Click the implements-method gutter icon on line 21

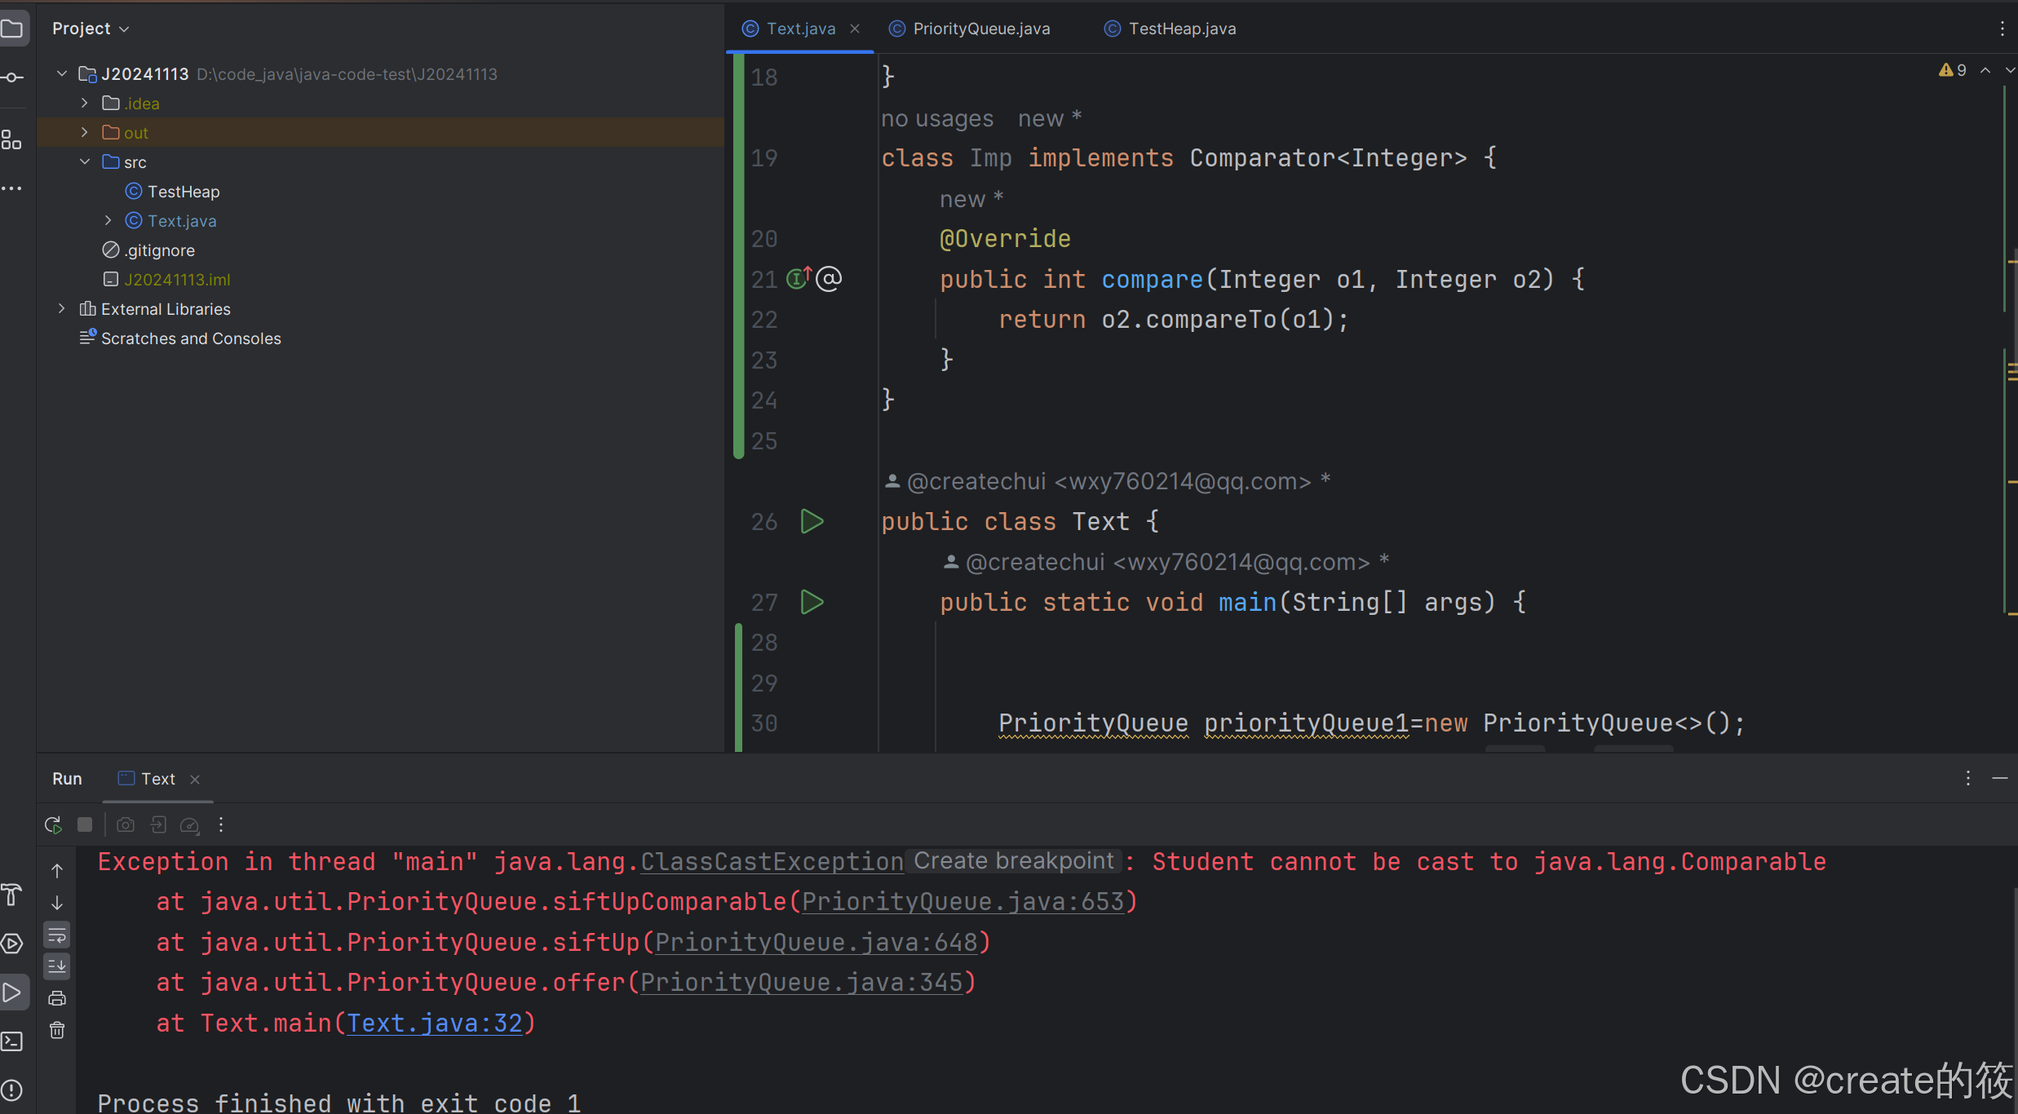(799, 279)
